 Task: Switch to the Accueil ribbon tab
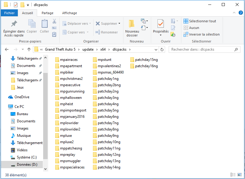[x=27, y=13]
